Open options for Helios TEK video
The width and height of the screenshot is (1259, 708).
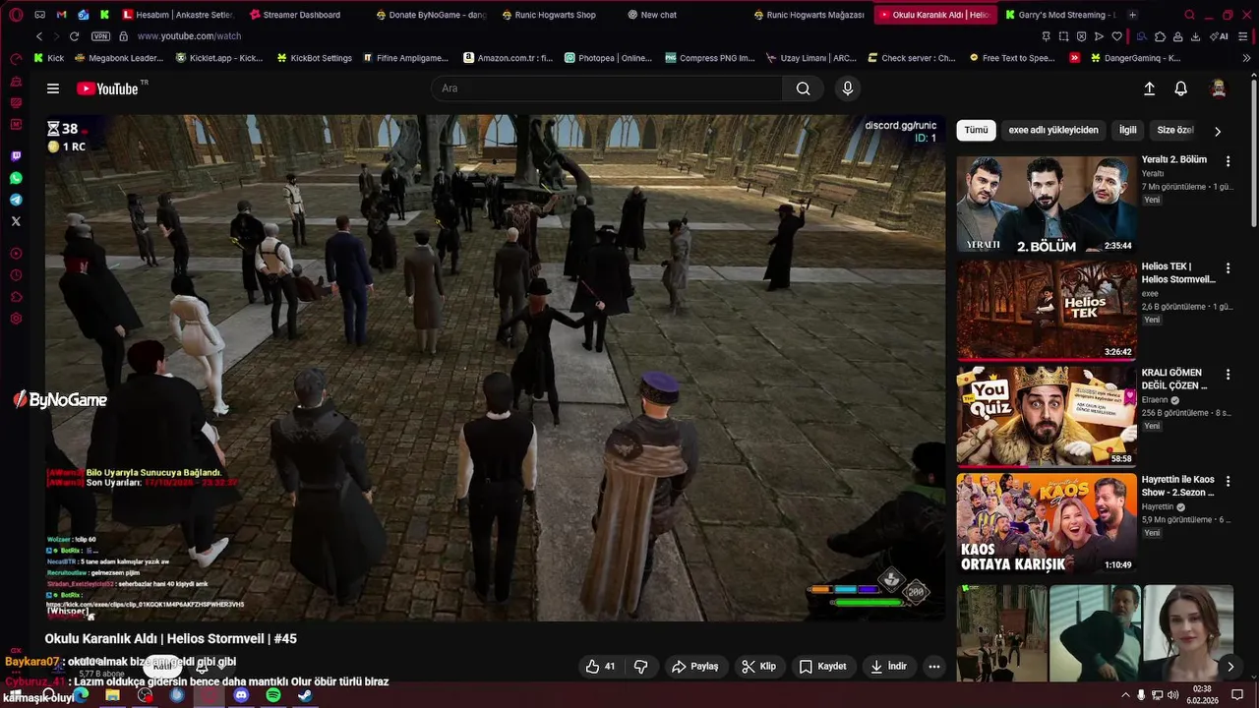click(1228, 267)
